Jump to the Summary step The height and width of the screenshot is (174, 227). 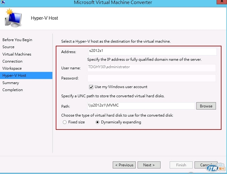coord(11,83)
